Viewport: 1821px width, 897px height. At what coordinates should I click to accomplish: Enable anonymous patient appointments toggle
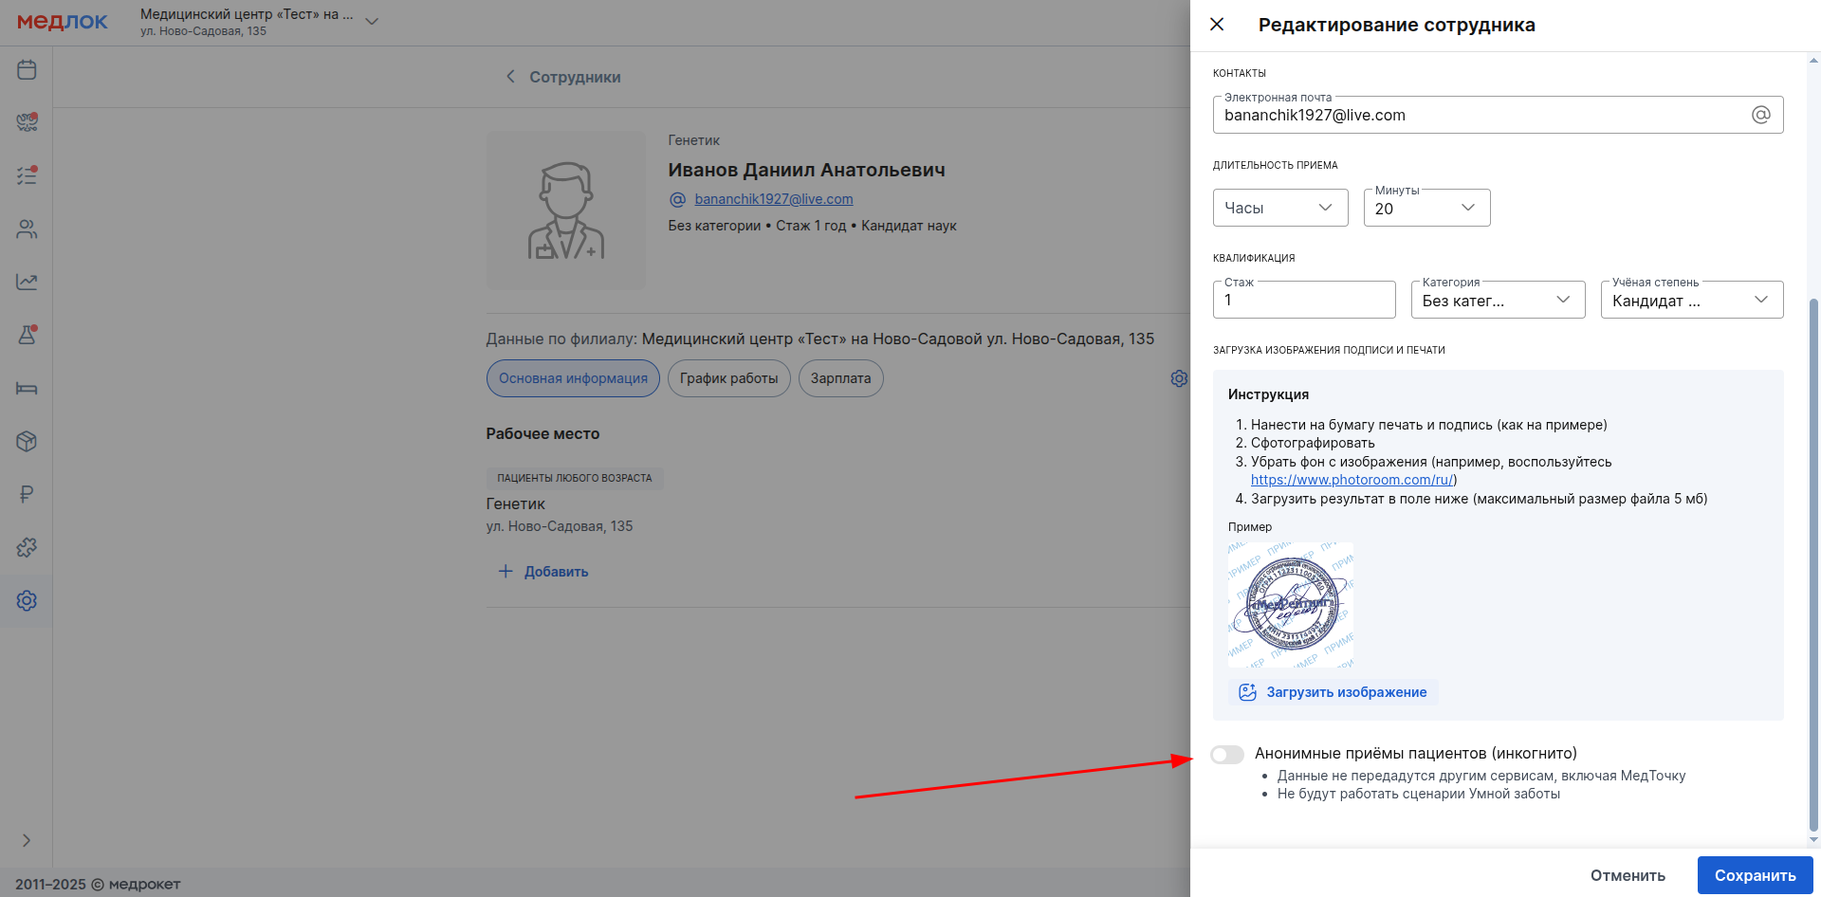(x=1226, y=754)
